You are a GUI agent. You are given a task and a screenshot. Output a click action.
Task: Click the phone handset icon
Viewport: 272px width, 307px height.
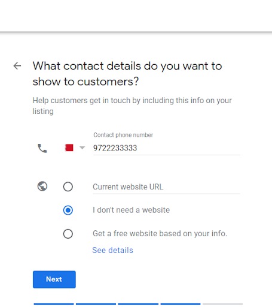click(x=42, y=148)
